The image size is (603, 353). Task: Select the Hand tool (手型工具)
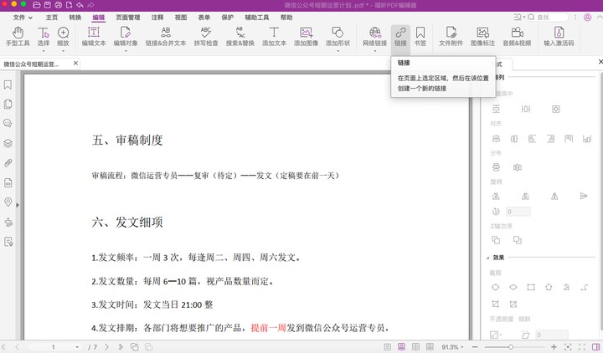point(17,36)
